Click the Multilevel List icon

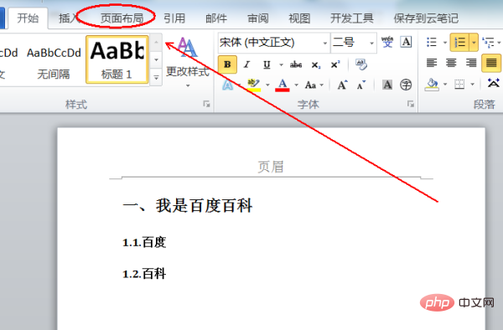[x=488, y=42]
